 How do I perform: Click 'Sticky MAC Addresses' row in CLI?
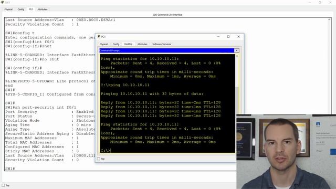42,151
